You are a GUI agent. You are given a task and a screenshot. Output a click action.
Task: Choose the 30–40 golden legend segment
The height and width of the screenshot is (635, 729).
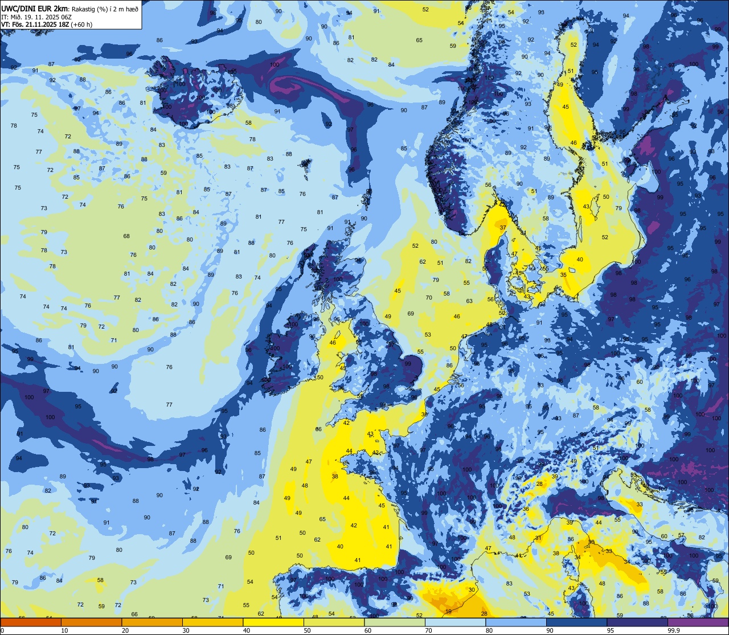[x=212, y=622]
